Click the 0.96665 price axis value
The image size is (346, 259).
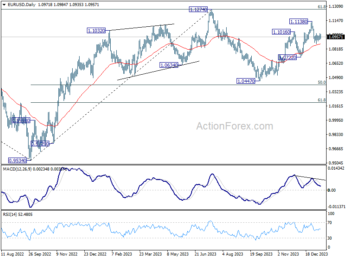point(336,149)
